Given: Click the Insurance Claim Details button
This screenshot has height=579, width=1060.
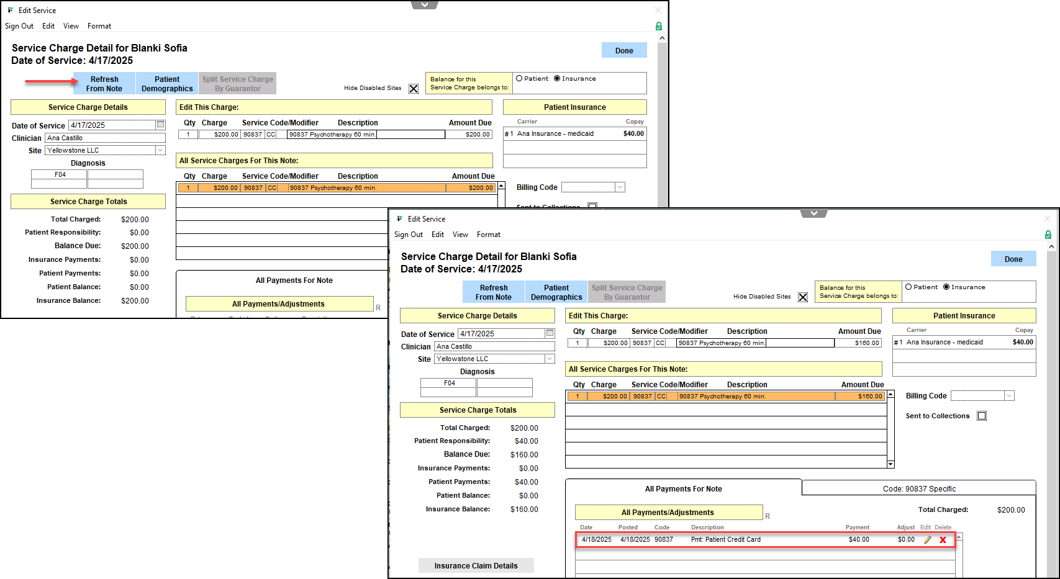Looking at the screenshot, I should (x=476, y=565).
